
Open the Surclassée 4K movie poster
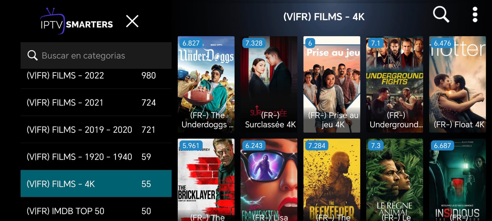point(269,84)
